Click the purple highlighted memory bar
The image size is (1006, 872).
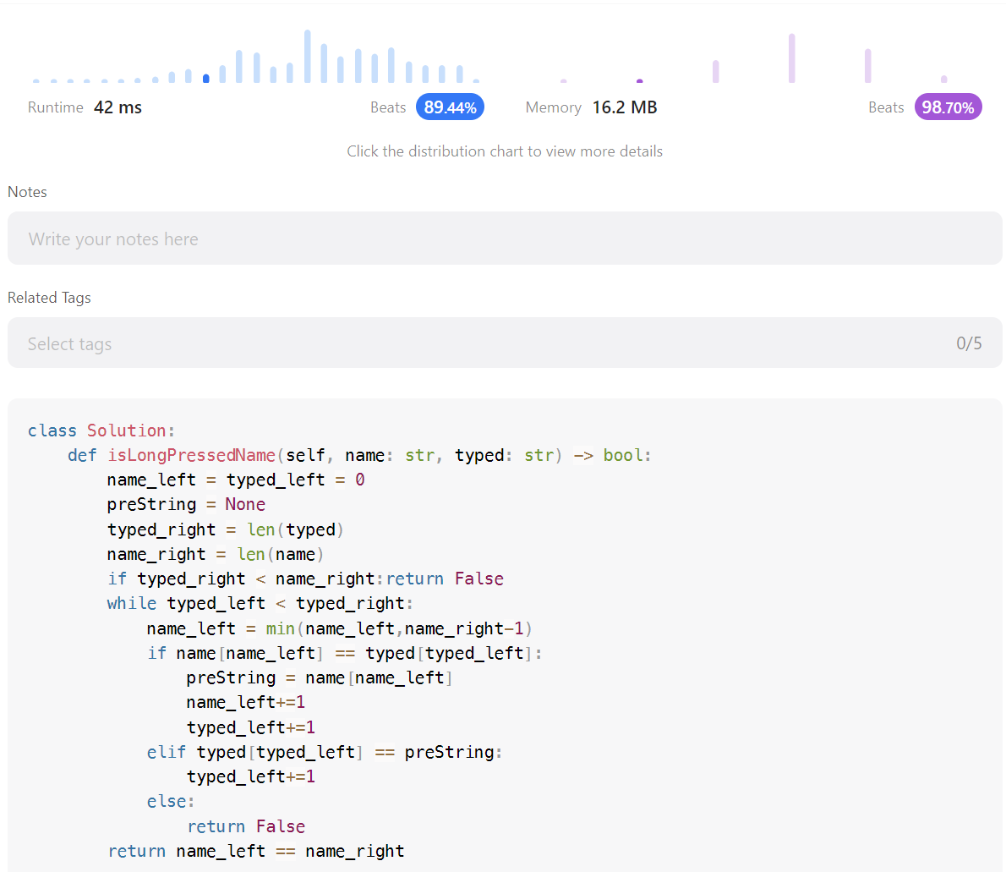[x=639, y=81]
